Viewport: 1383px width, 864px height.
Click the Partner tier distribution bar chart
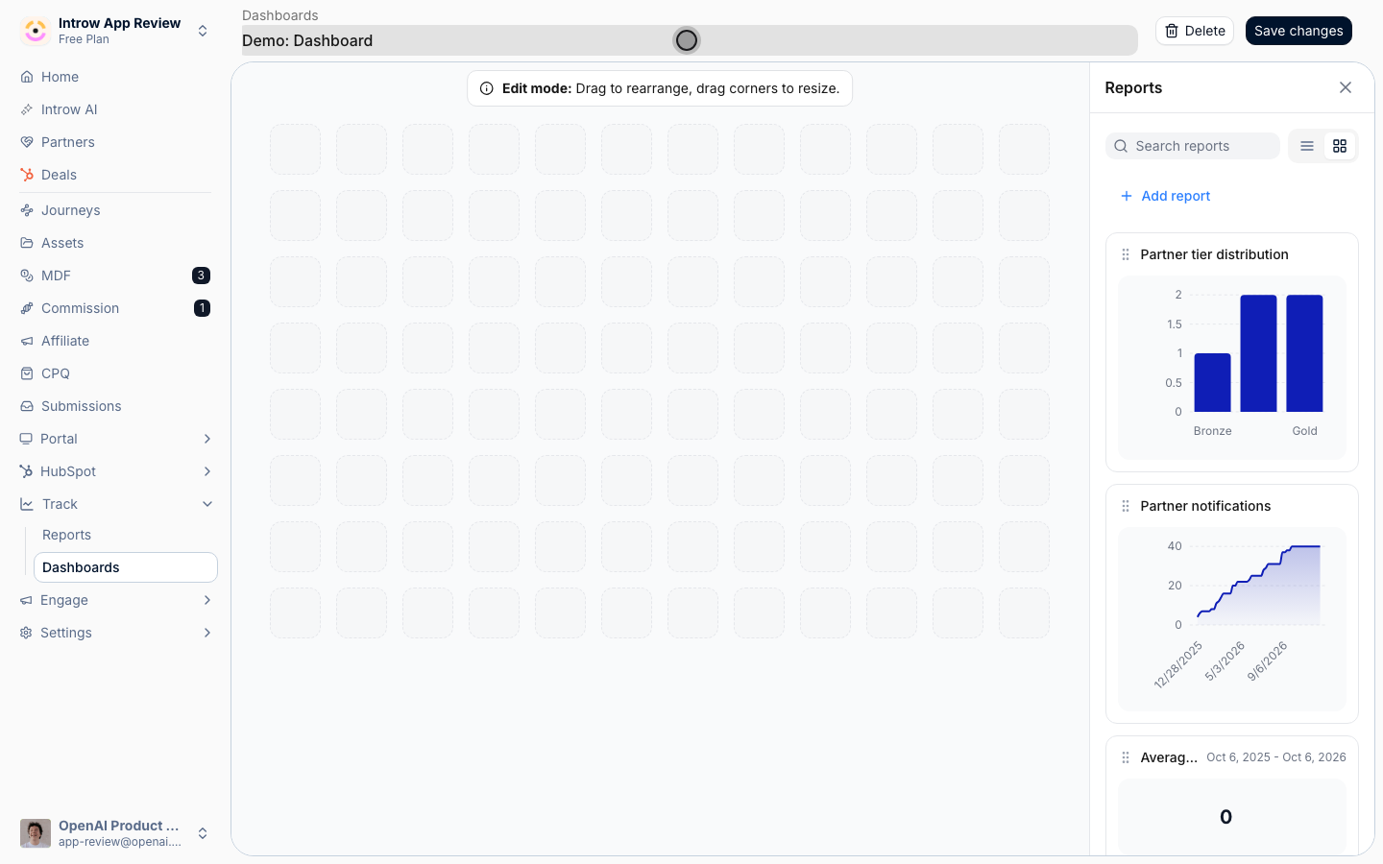(1232, 367)
